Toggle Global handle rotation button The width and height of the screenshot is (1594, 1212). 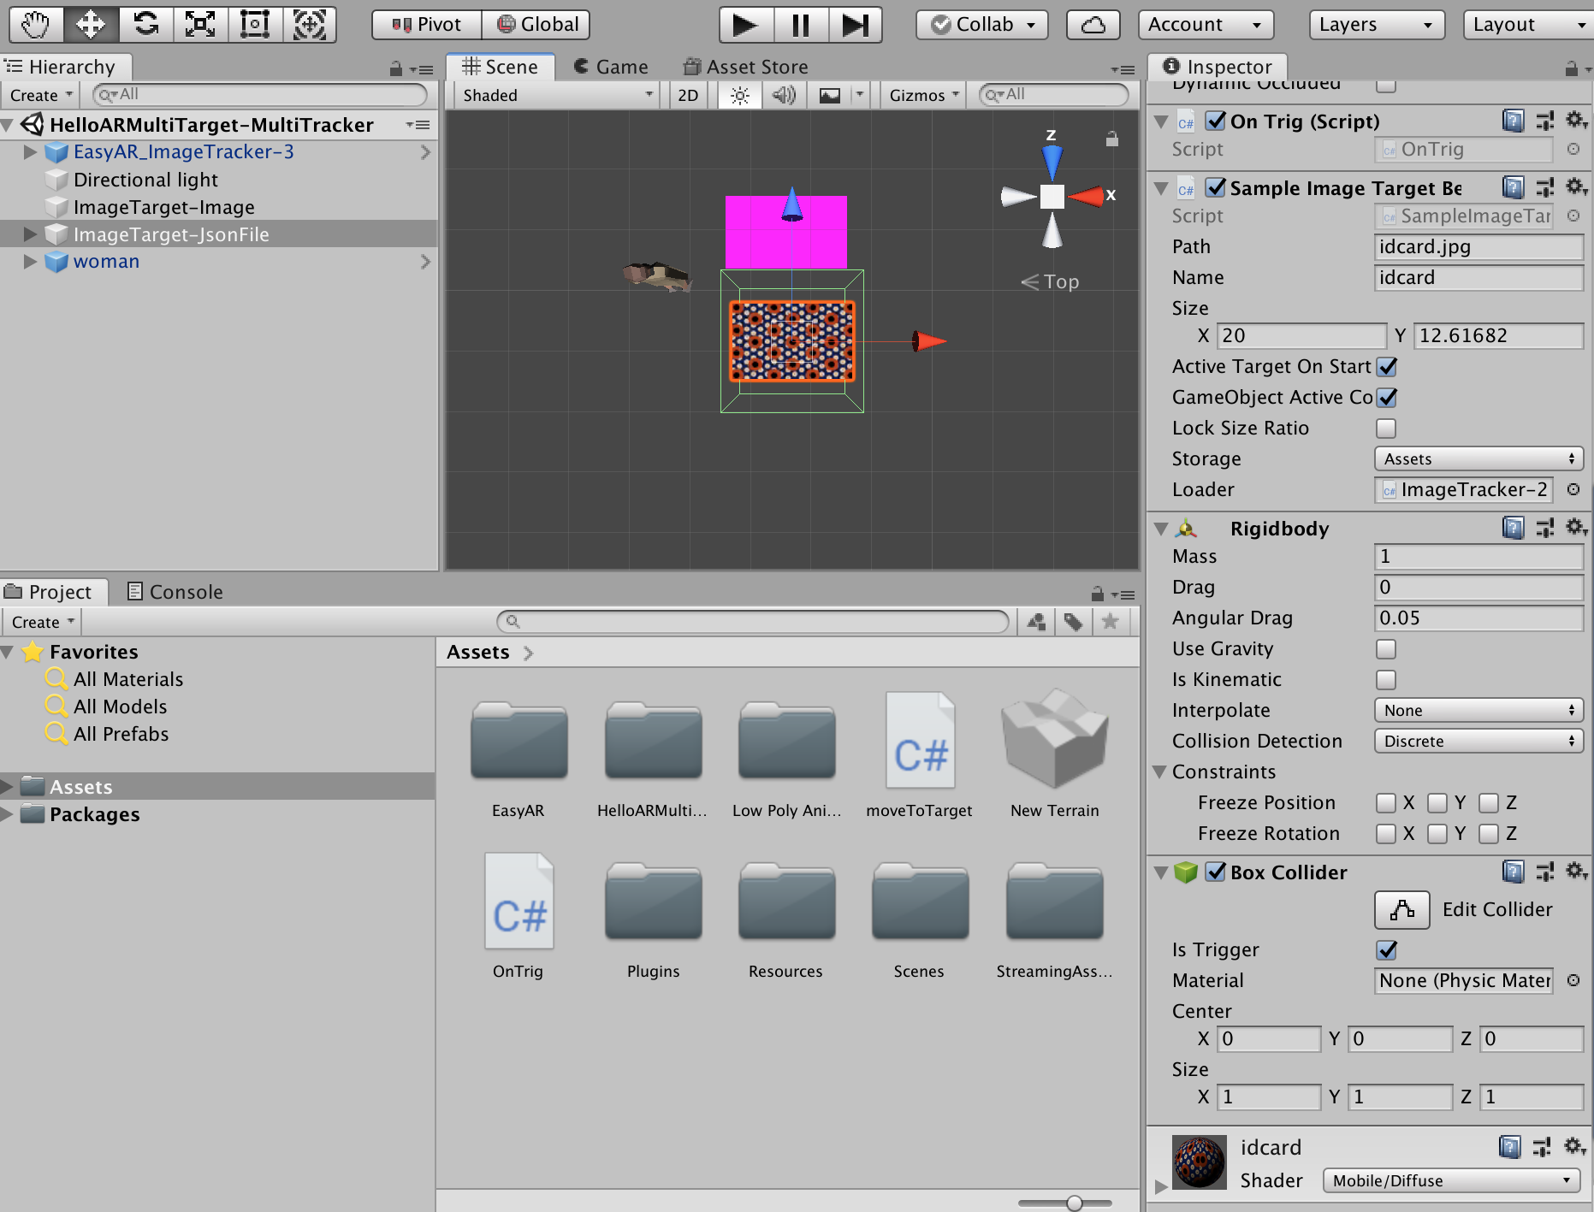pos(536,25)
